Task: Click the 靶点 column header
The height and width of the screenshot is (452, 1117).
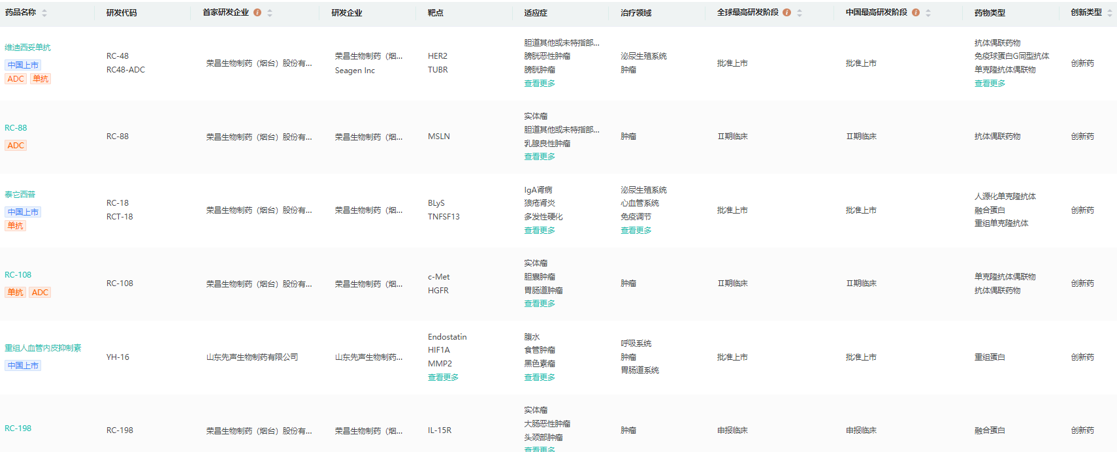Action: pyautogui.click(x=436, y=13)
